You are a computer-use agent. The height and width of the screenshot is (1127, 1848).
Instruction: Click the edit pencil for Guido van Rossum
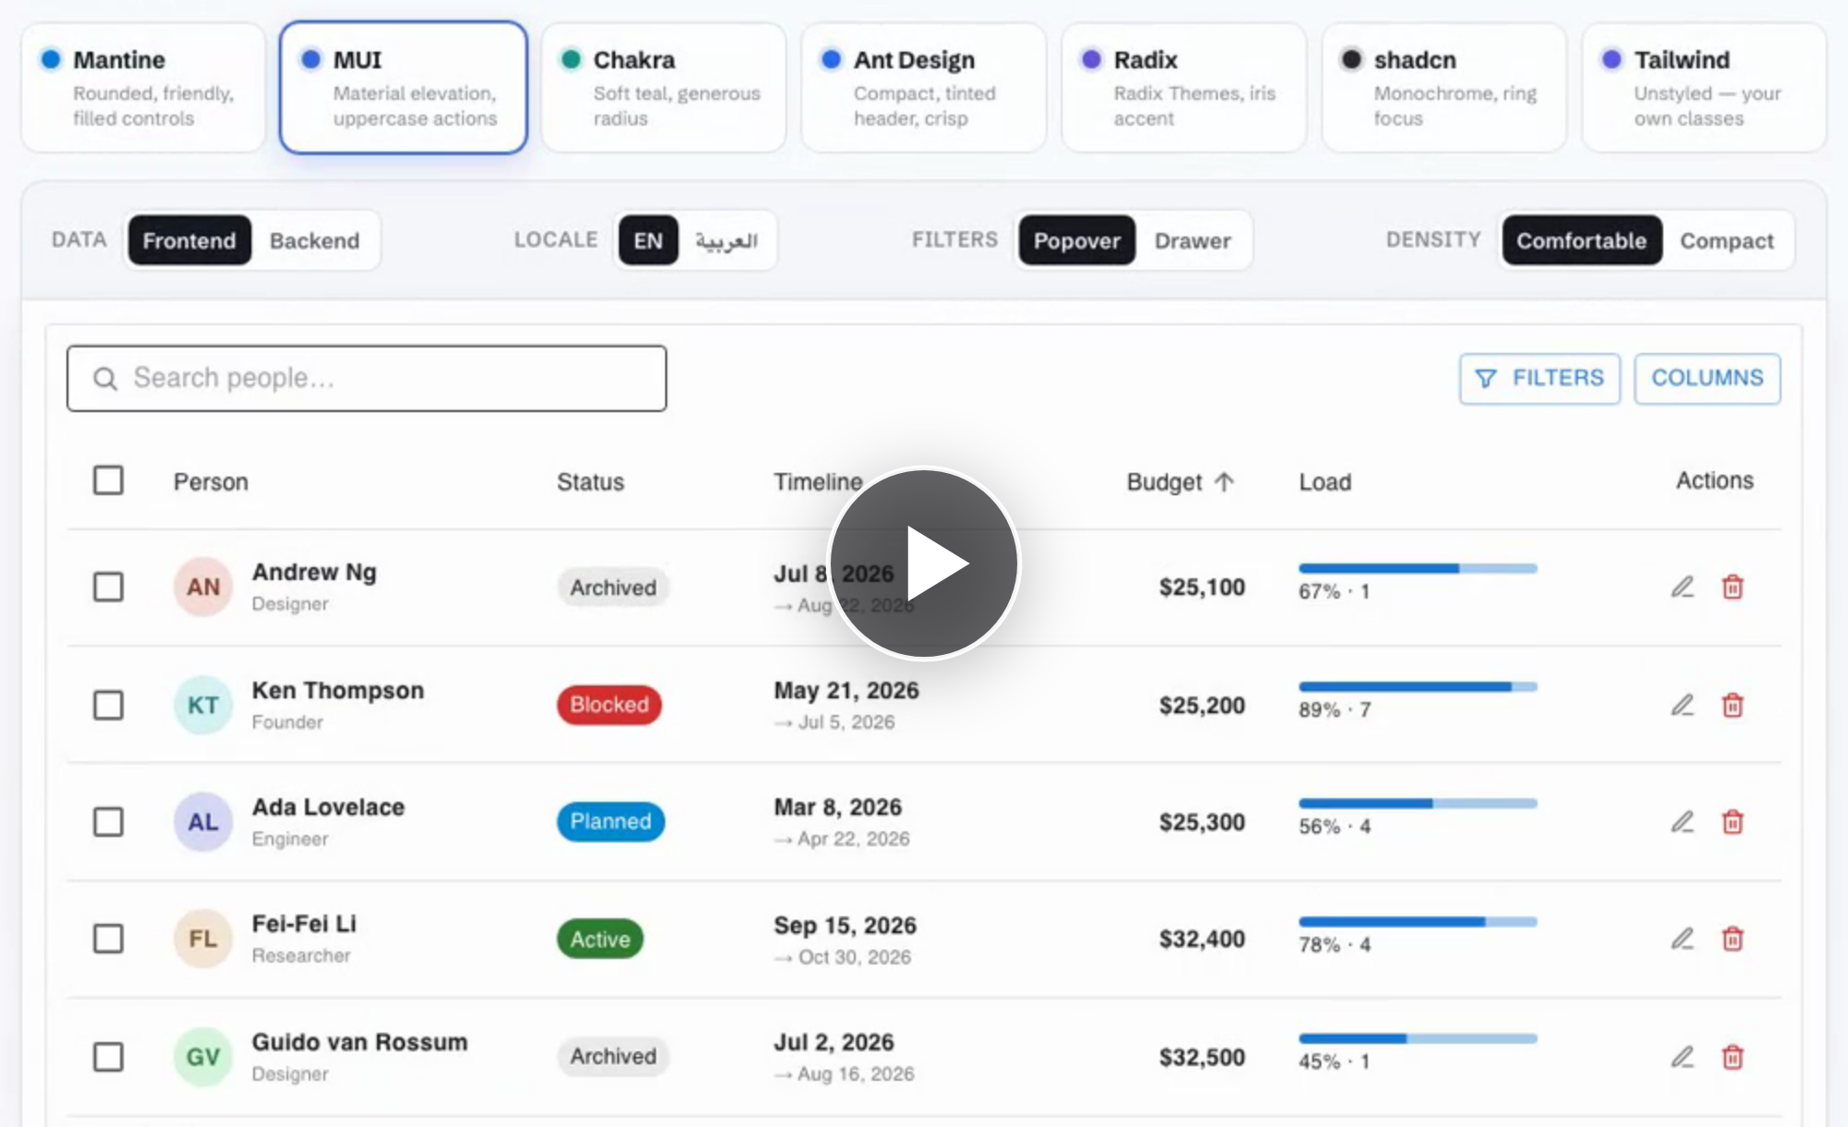(1683, 1056)
